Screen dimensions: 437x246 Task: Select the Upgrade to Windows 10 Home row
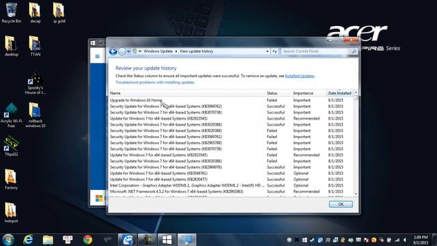[x=231, y=100]
